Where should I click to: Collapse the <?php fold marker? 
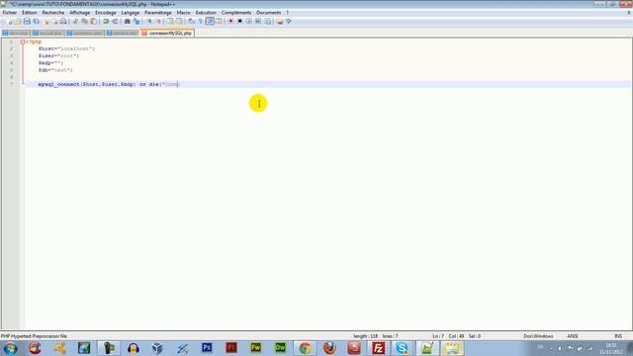click(23, 42)
